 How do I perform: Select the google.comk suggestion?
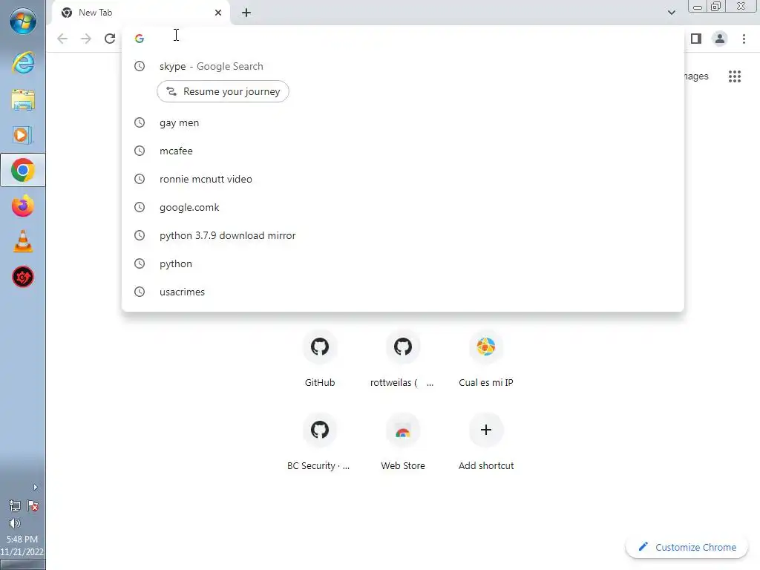403,208
